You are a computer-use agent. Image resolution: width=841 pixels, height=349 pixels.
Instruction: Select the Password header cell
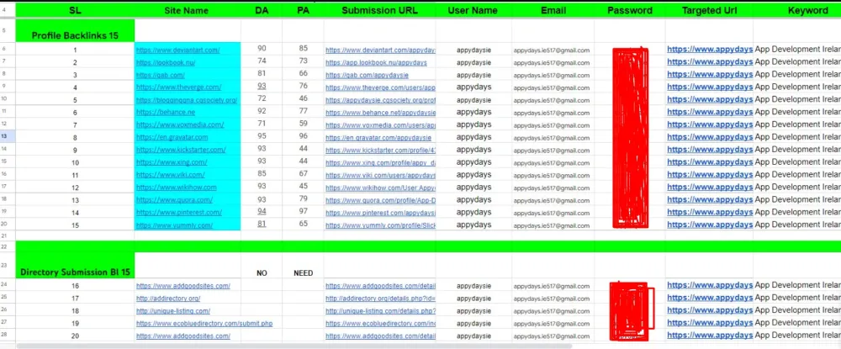(630, 10)
